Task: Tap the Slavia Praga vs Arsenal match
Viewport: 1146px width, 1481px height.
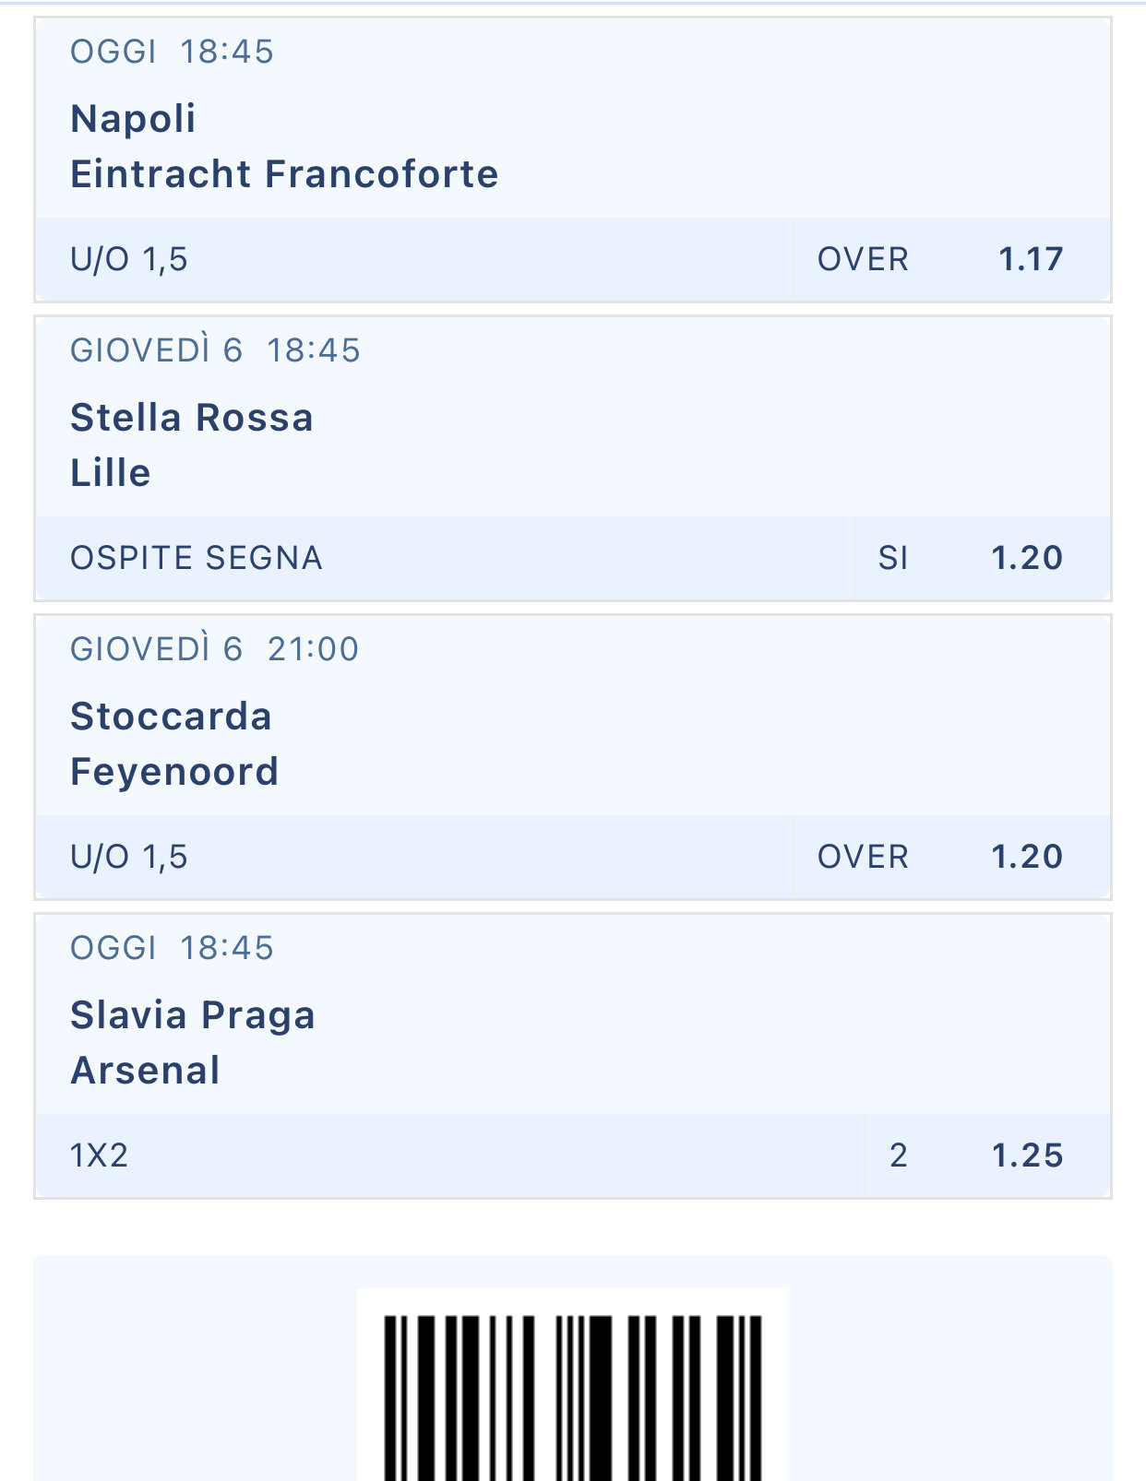Action: pyautogui.click(x=192, y=1043)
